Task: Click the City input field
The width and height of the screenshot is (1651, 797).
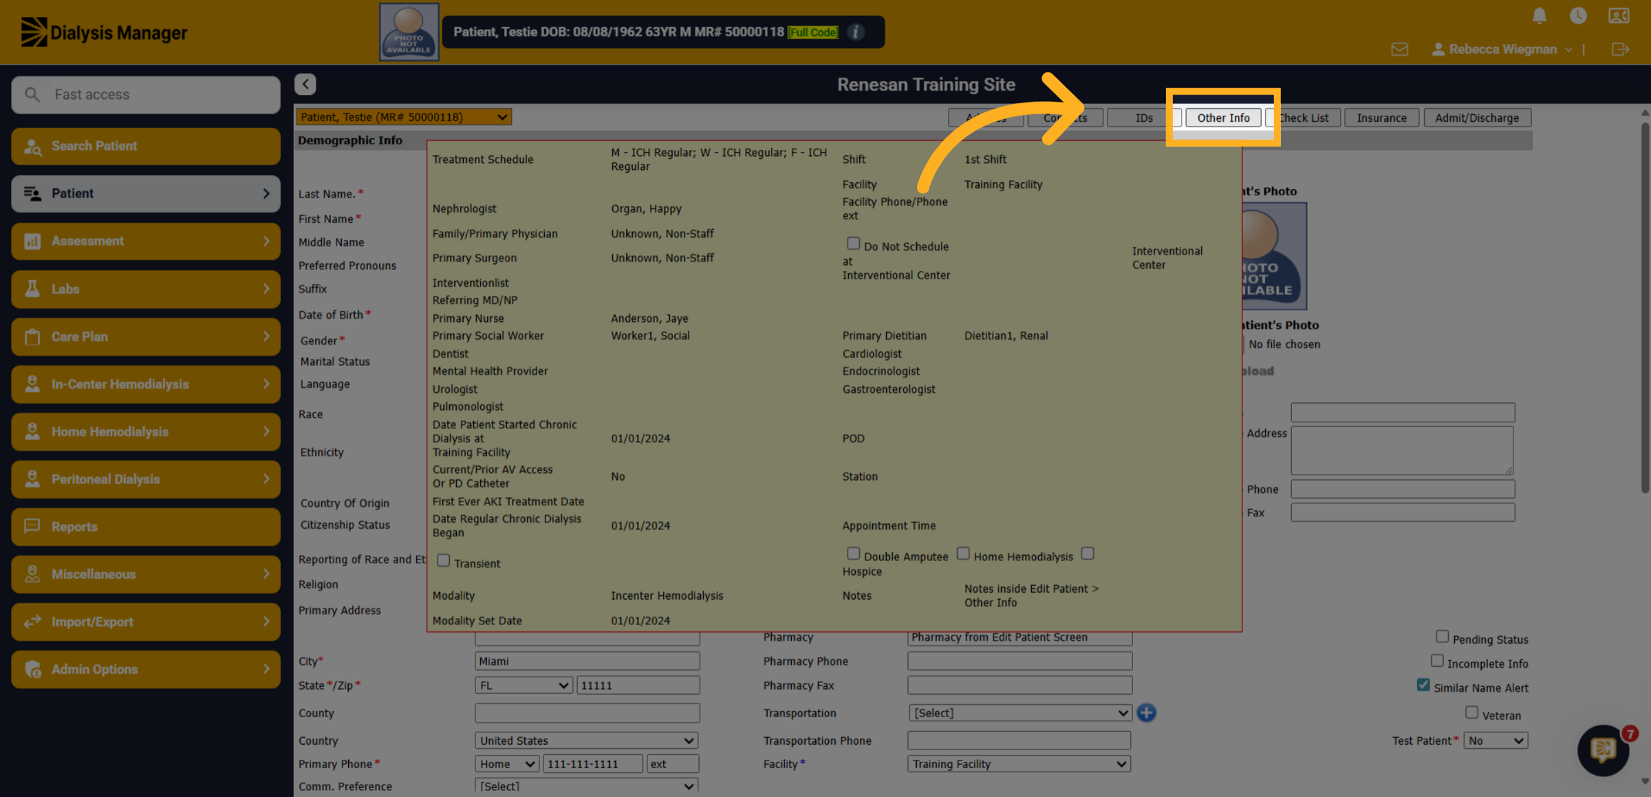Action: [x=587, y=661]
